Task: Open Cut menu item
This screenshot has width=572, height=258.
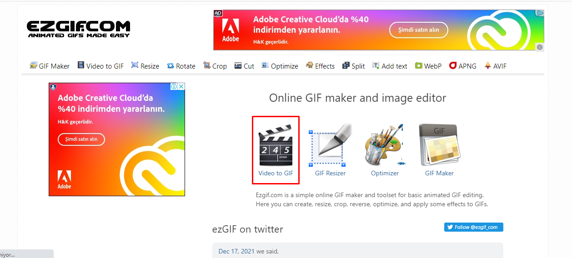Action: [x=244, y=66]
